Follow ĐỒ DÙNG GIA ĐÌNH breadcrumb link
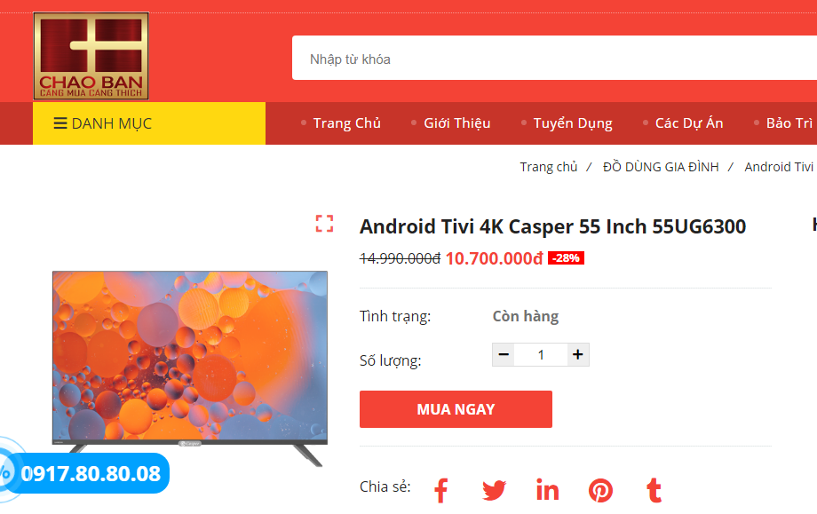The image size is (817, 514). tap(661, 167)
